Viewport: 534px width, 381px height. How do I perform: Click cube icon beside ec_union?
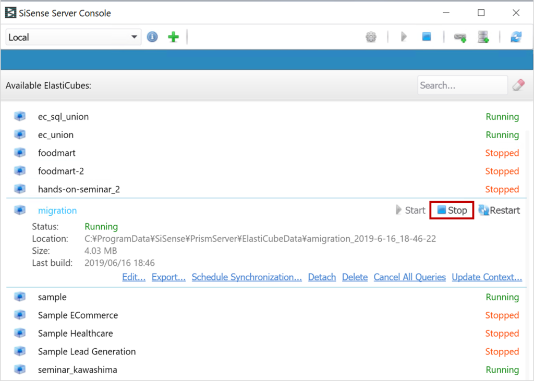[x=20, y=134]
